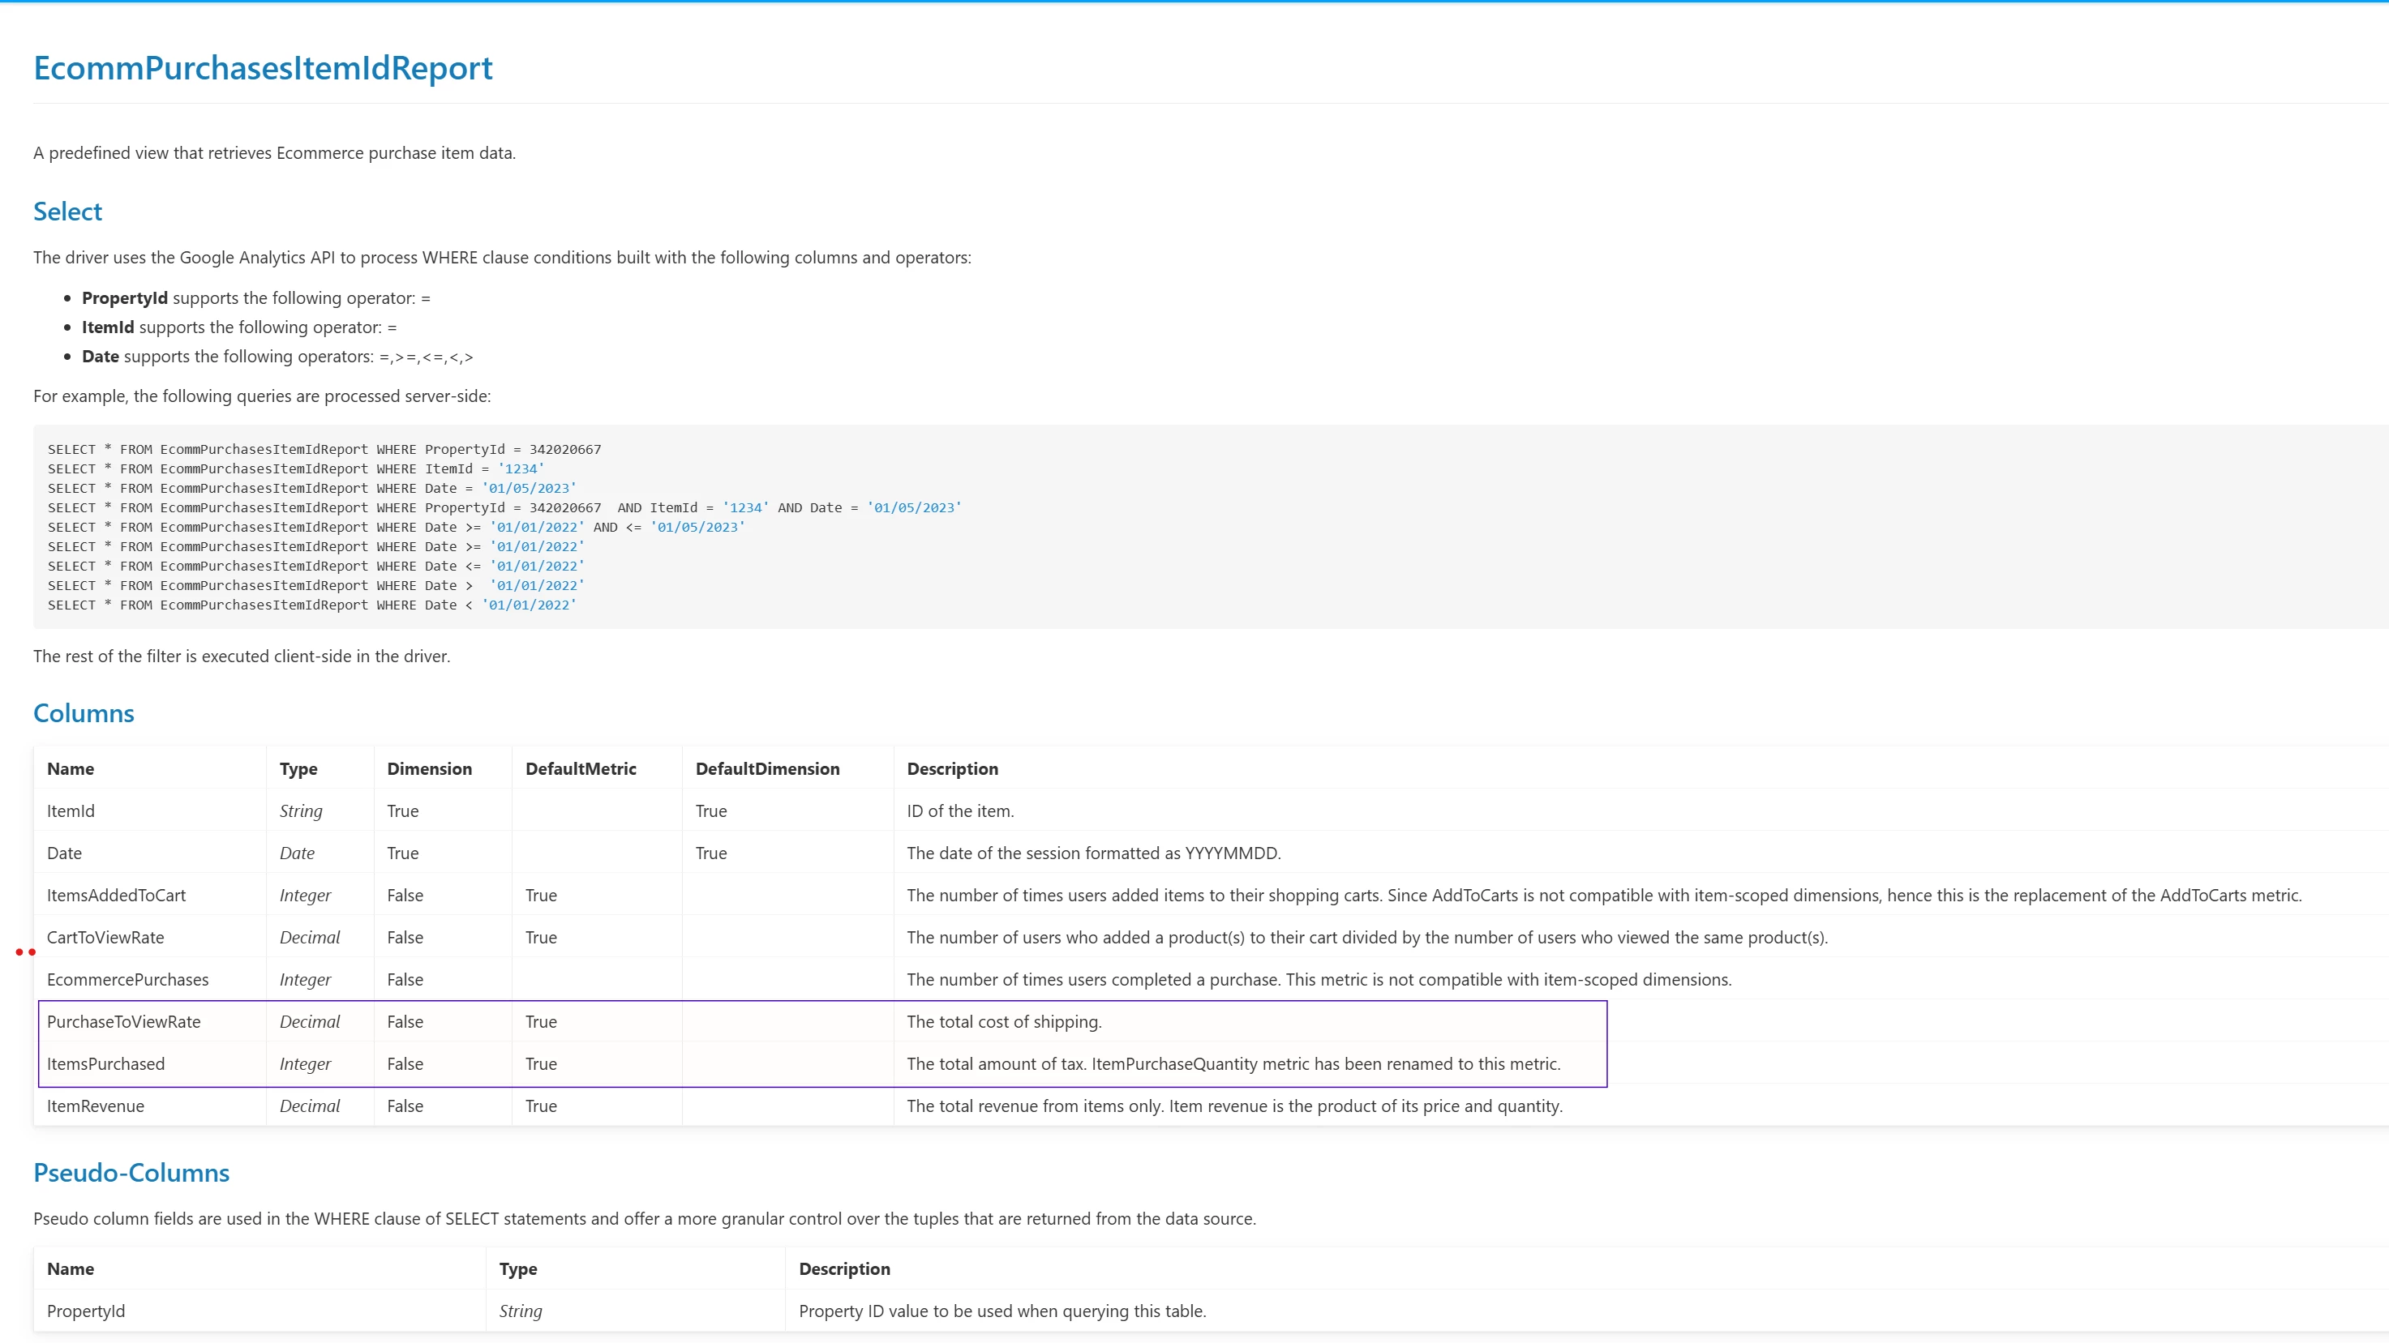Click the red dots marker at left edge
This screenshot has width=2389, height=1343.
click(x=25, y=952)
